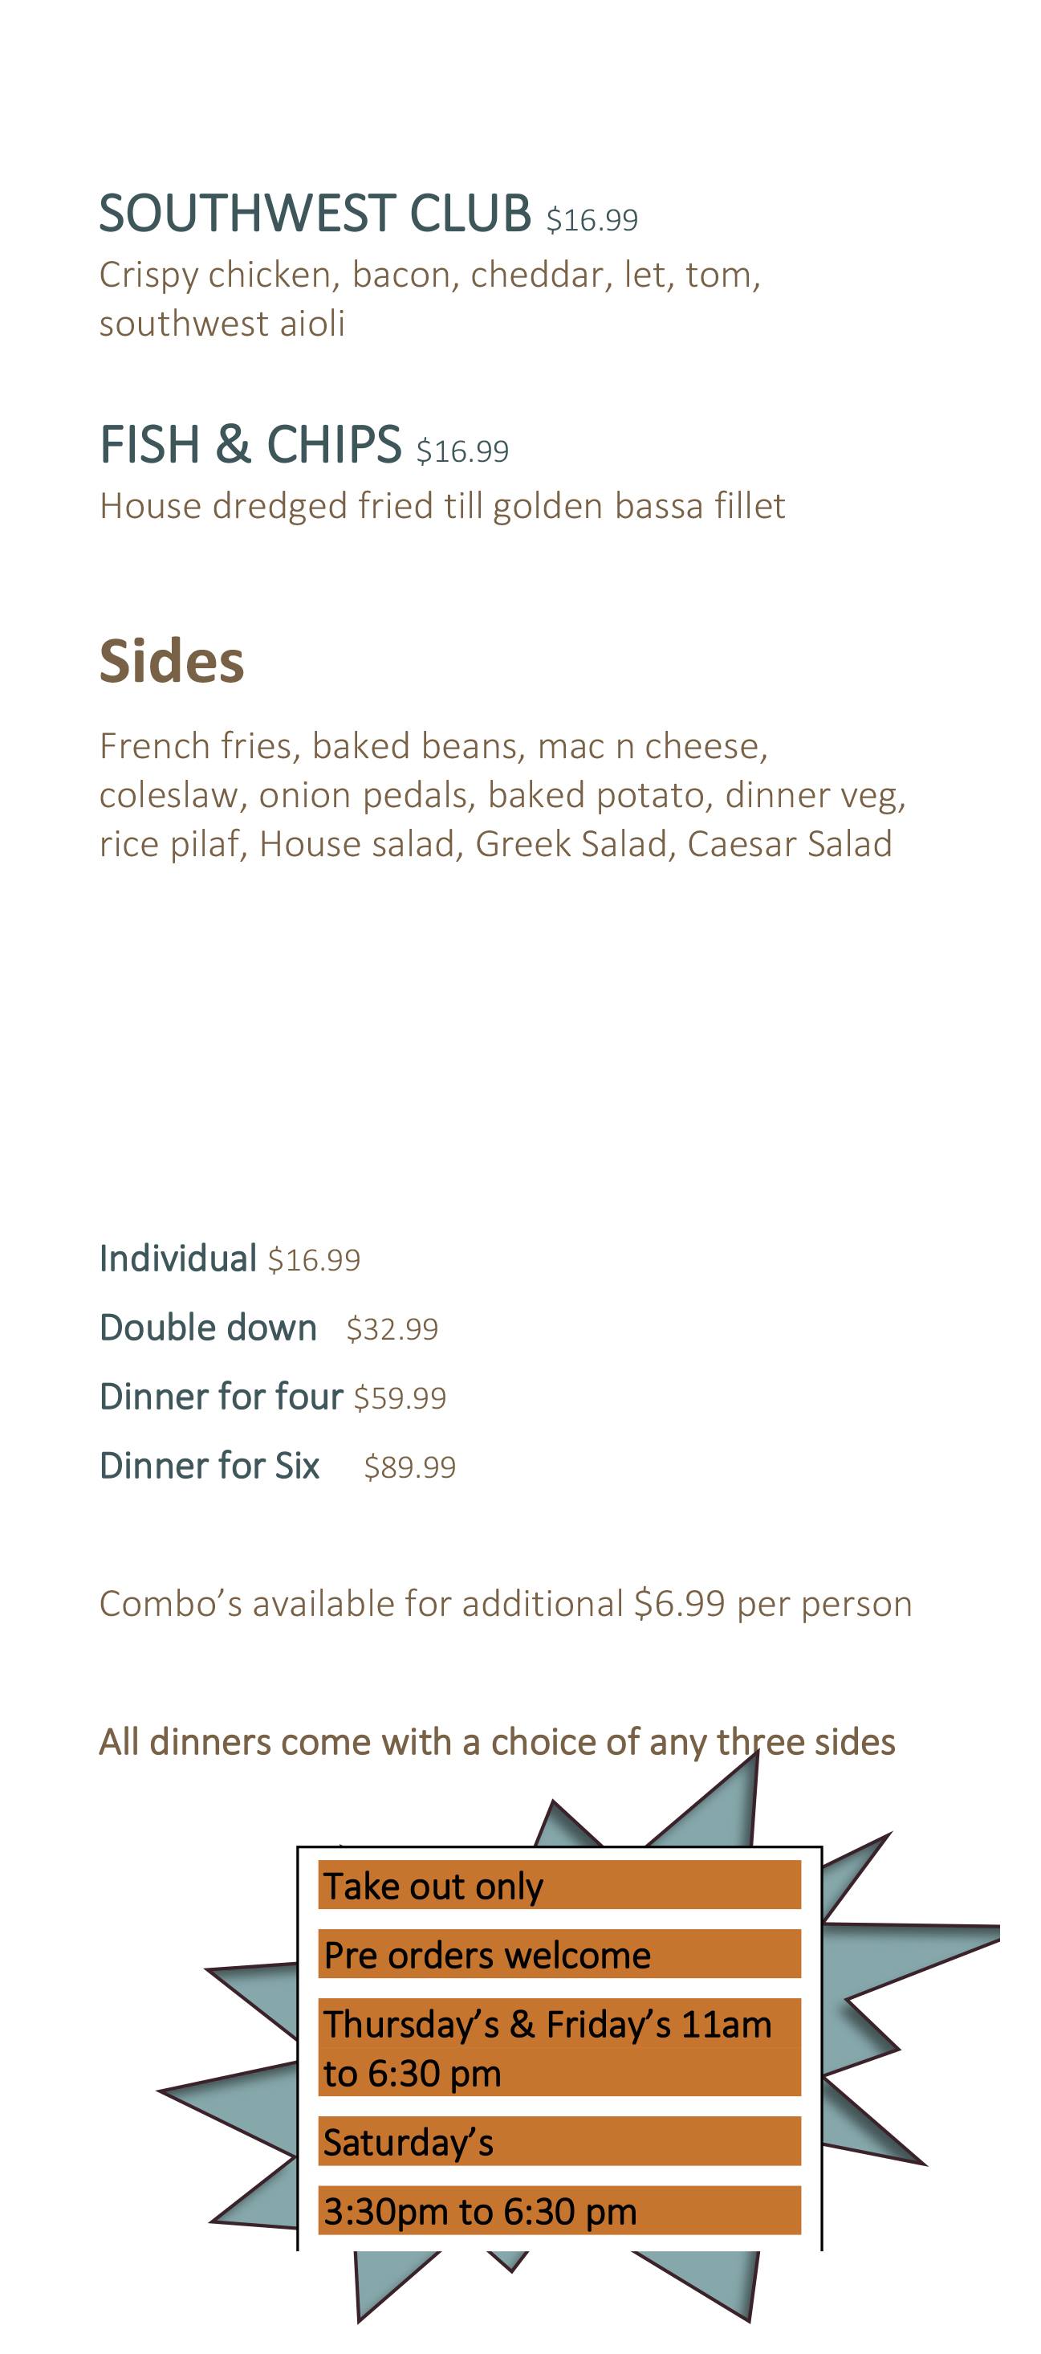Click the 'All dinners come with' line
1041x2354 pixels.
tap(497, 1743)
